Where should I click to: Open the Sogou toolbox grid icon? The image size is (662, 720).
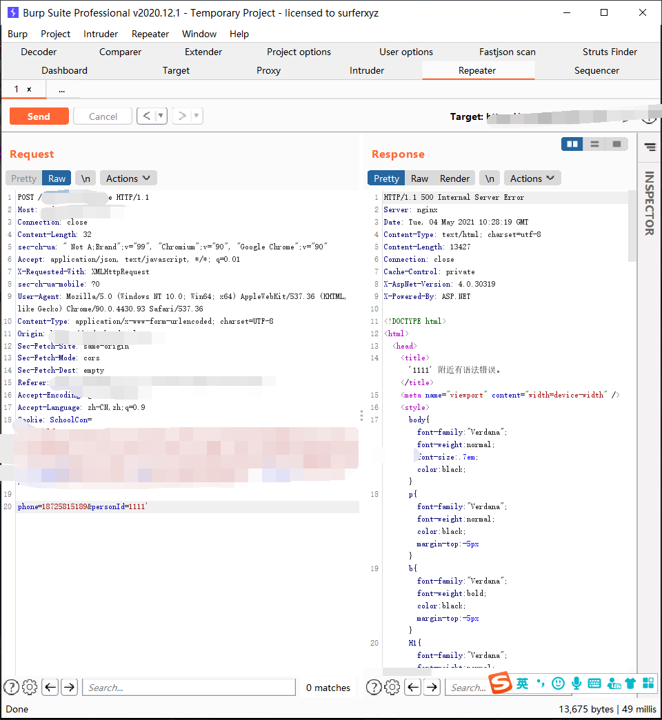(x=648, y=683)
